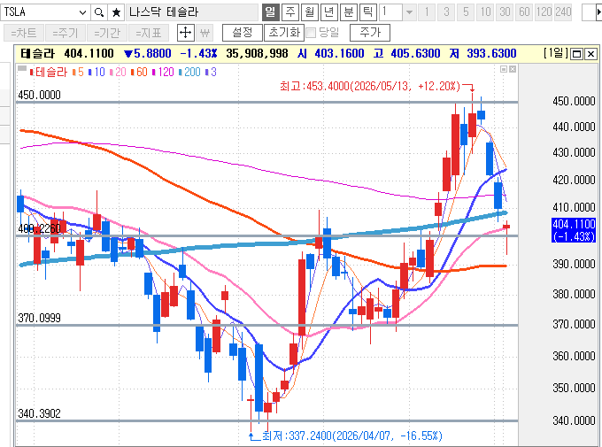The height and width of the screenshot is (447, 602).
Task: Toggle the won currency conversion icon
Action: coord(205,33)
